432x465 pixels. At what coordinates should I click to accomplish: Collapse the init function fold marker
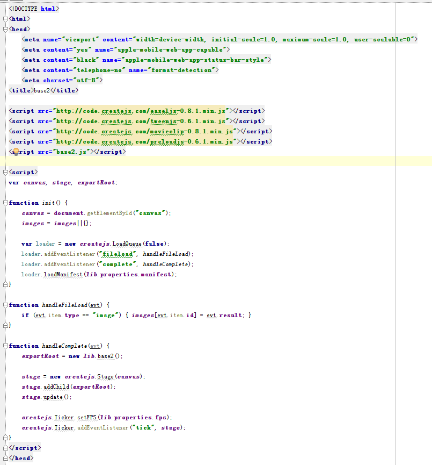tap(6, 203)
